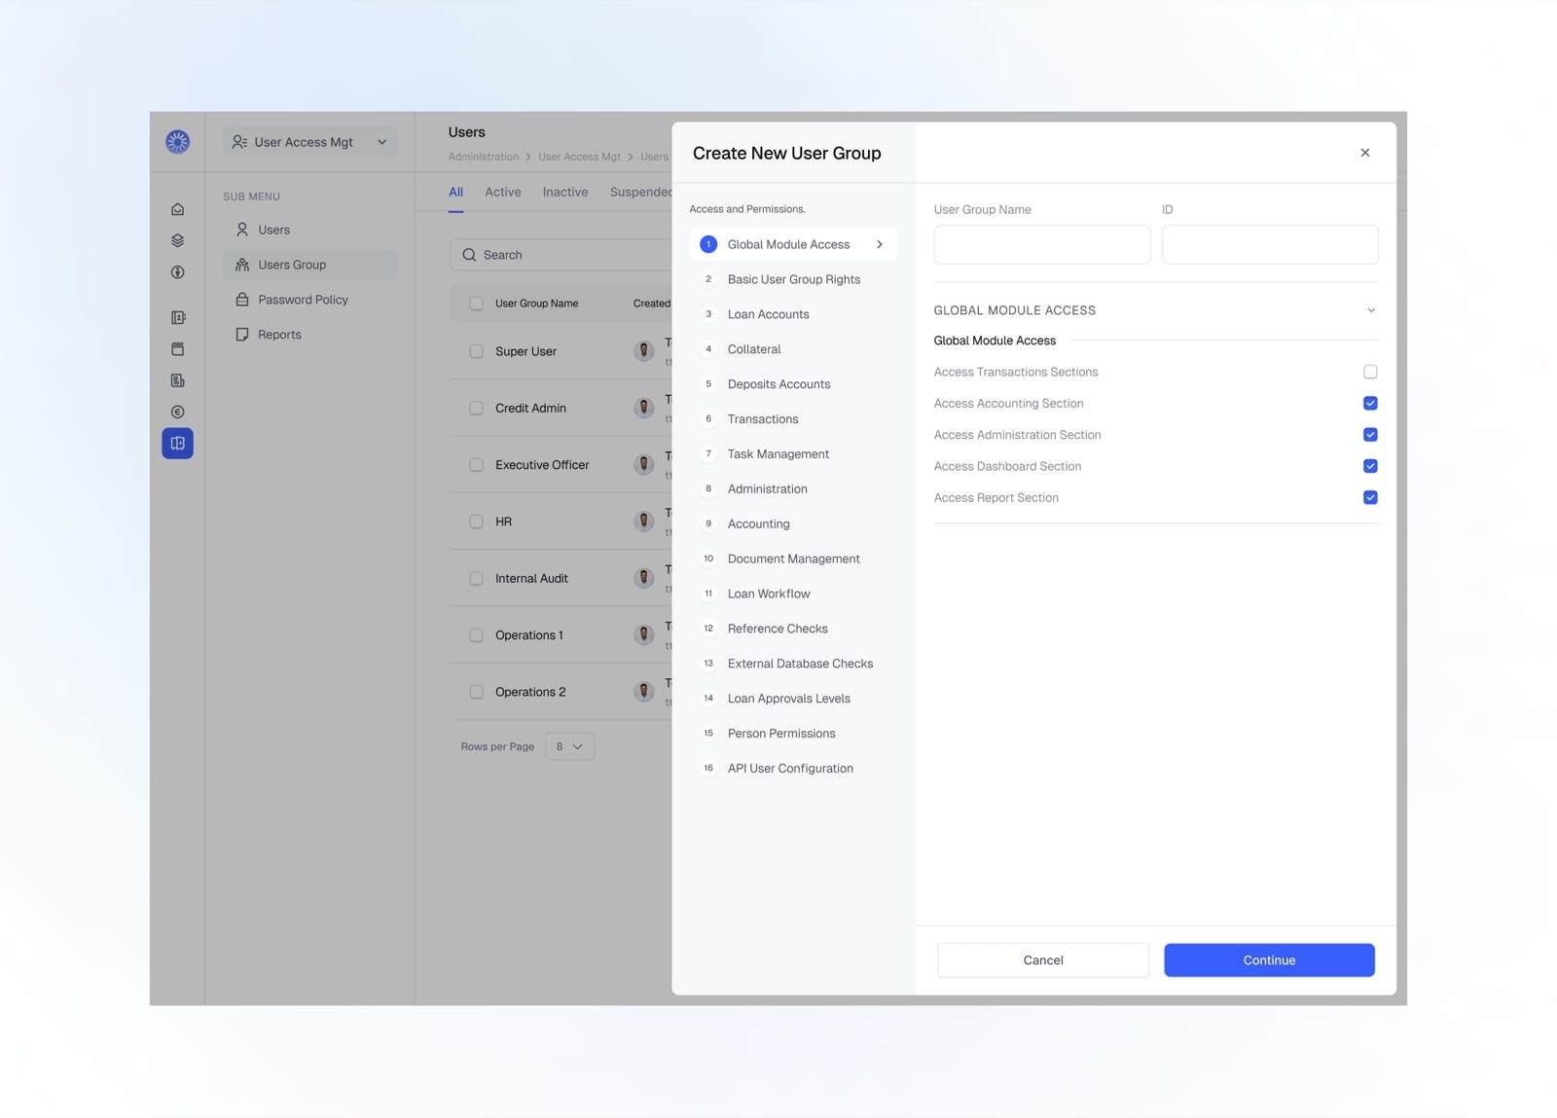Click the Euro currency icon in sidebar

pyautogui.click(x=177, y=412)
